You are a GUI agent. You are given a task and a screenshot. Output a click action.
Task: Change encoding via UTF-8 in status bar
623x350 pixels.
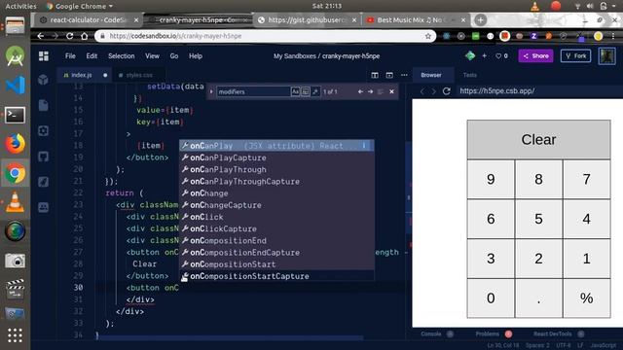[564, 346]
